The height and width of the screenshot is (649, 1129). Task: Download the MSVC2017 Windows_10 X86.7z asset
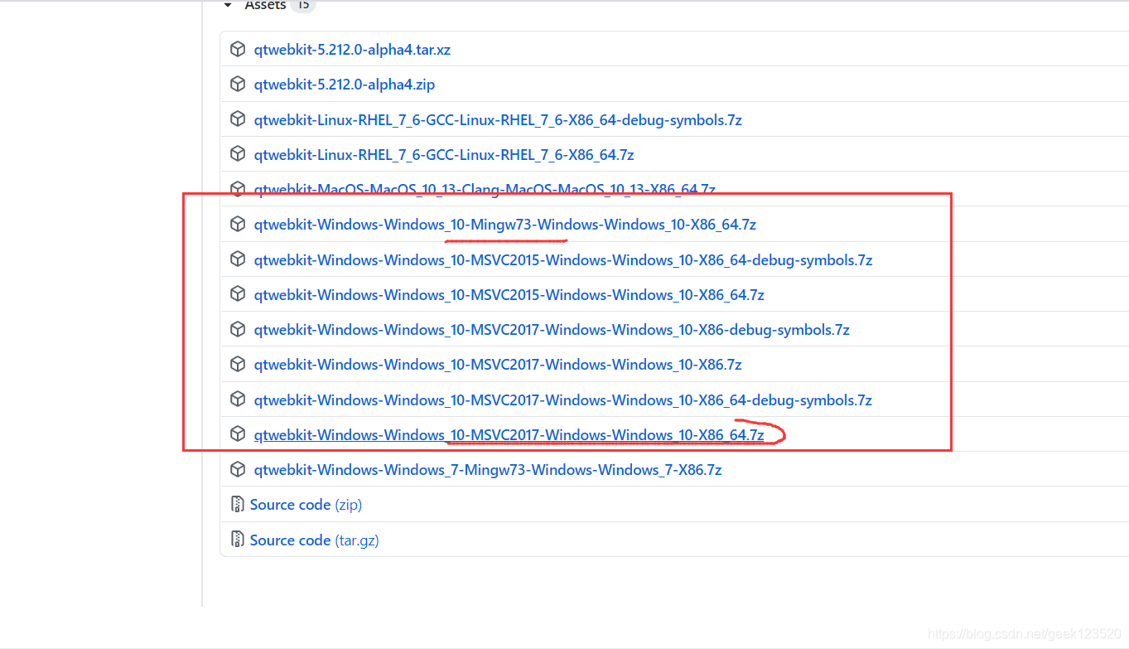point(498,365)
